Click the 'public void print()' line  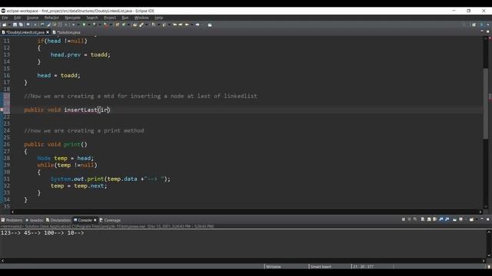[56, 145]
